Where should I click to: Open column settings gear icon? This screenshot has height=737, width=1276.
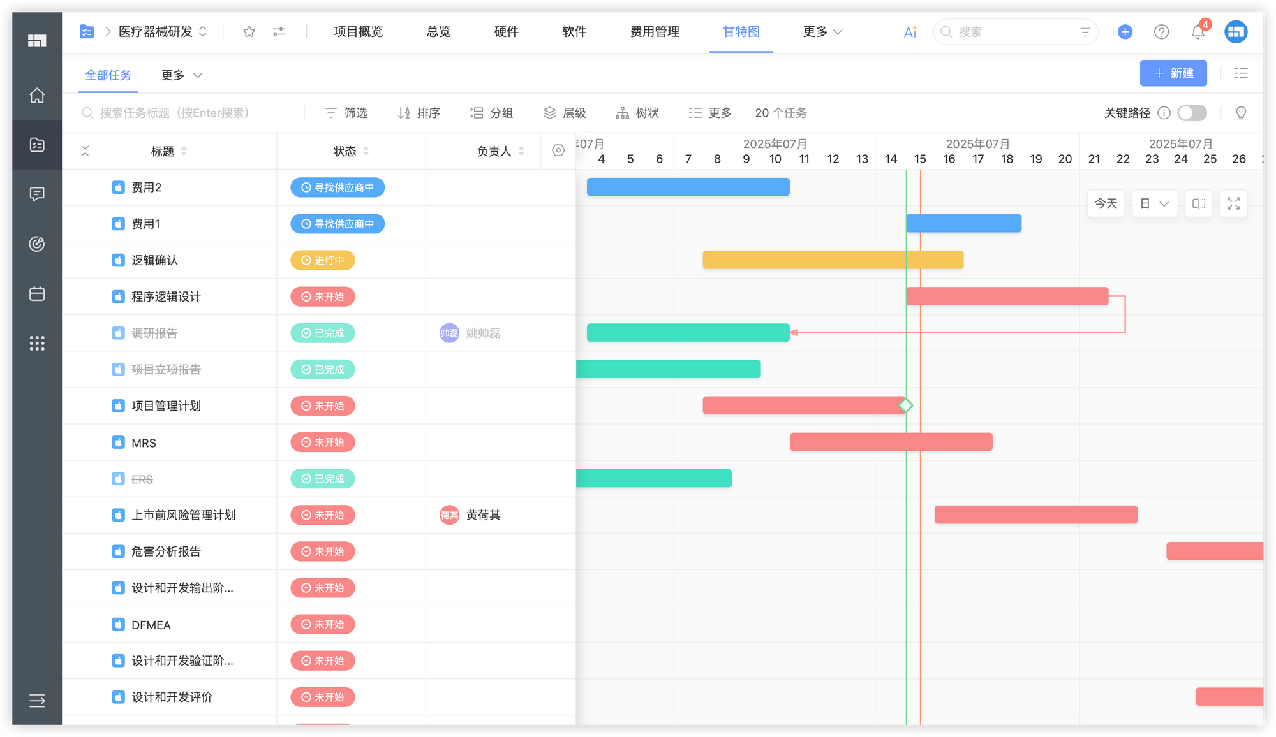tap(558, 150)
